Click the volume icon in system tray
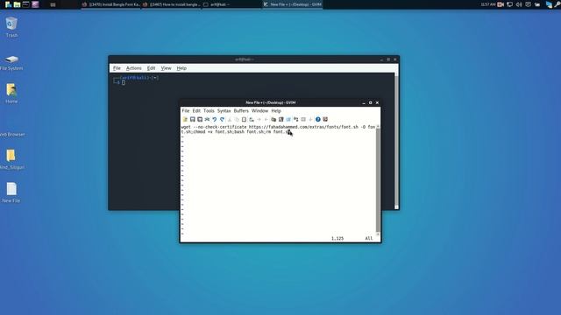 point(519,4)
